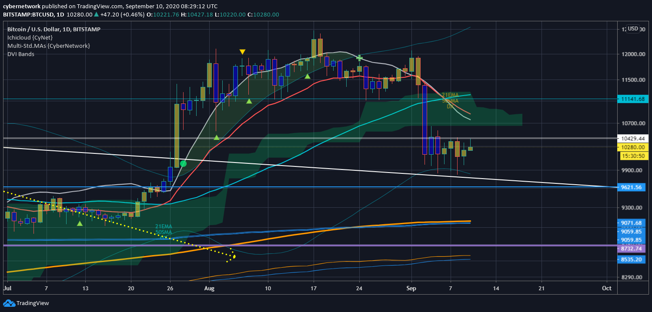Select the DVI Bands indicator label
The height and width of the screenshot is (312, 652).
[20, 54]
